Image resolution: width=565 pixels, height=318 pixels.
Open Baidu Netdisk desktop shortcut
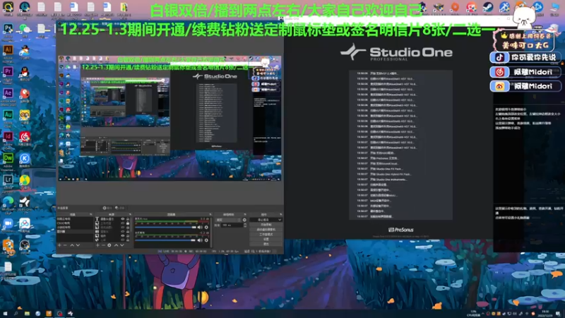(25, 223)
